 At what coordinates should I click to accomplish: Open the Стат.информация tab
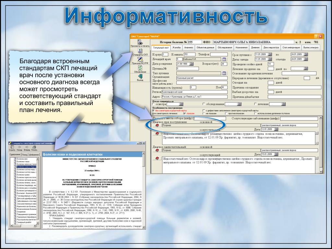click(291, 48)
